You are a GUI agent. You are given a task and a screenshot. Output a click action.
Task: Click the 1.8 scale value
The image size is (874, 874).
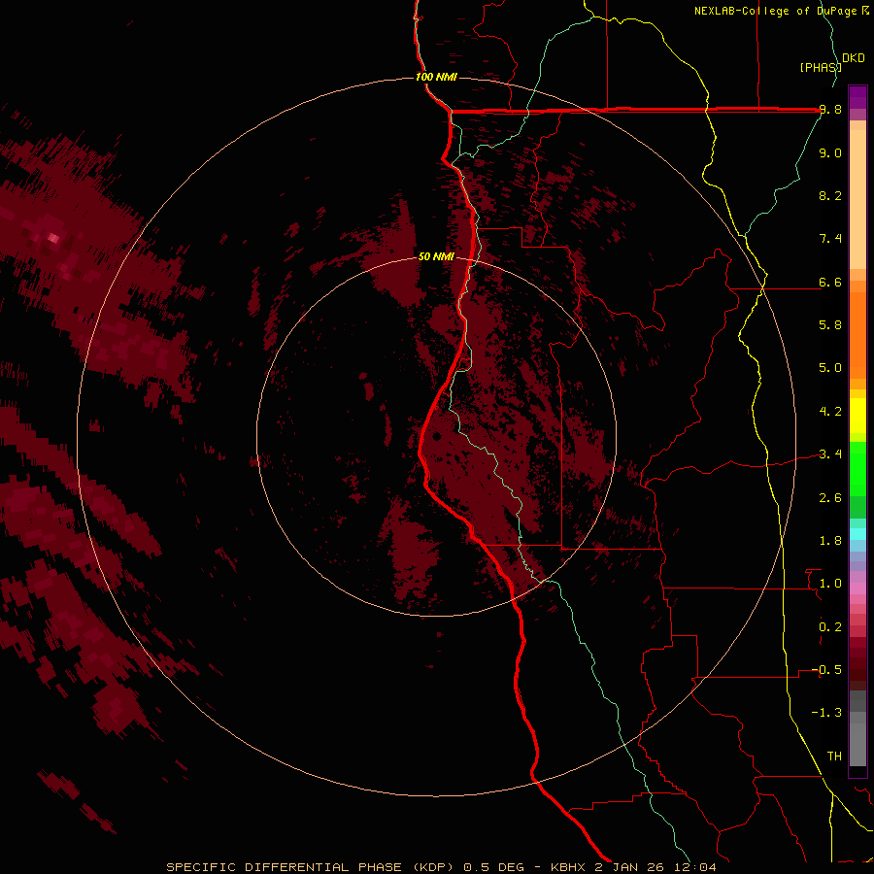pos(830,541)
